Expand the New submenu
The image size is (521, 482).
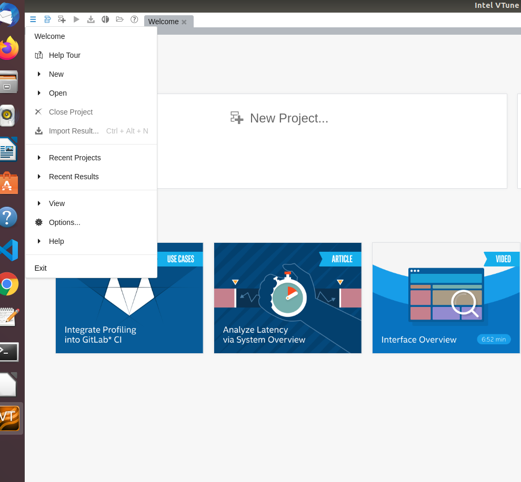click(x=56, y=74)
